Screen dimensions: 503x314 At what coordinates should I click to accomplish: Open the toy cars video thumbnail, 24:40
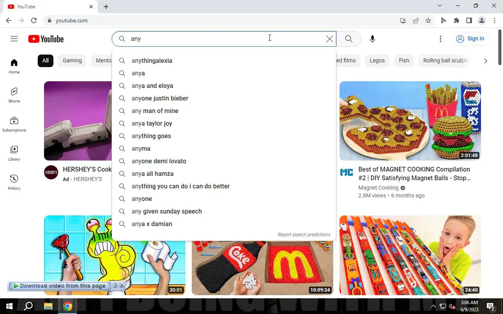click(410, 255)
